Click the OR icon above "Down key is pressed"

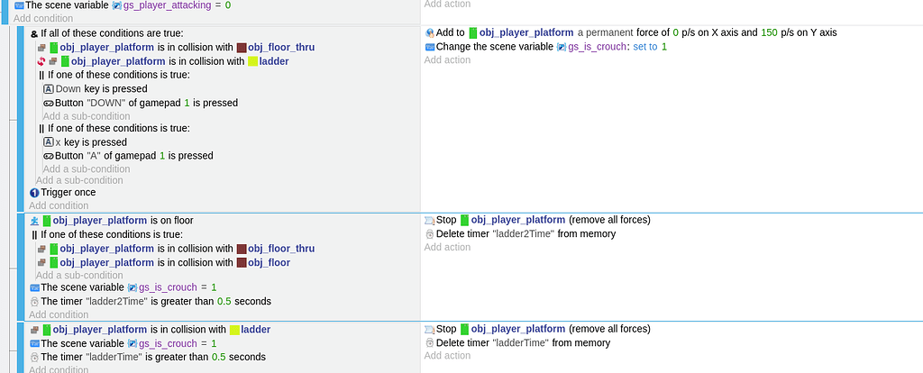tap(41, 76)
